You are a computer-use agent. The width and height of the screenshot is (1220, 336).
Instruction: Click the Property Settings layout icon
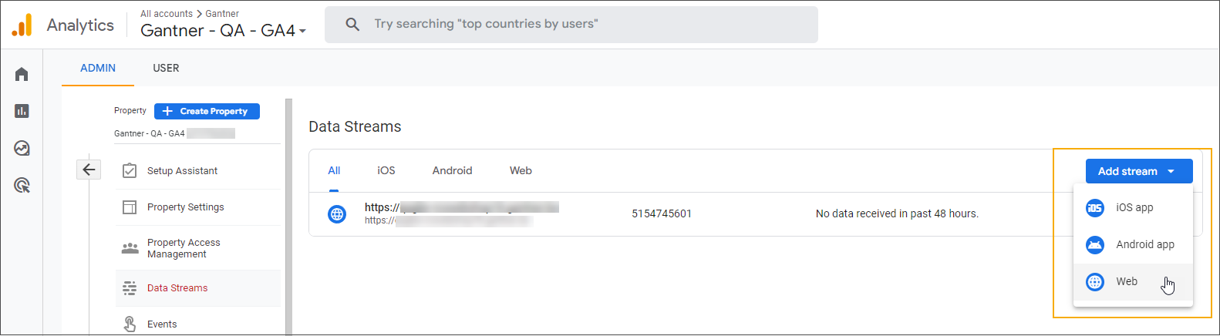click(x=130, y=207)
